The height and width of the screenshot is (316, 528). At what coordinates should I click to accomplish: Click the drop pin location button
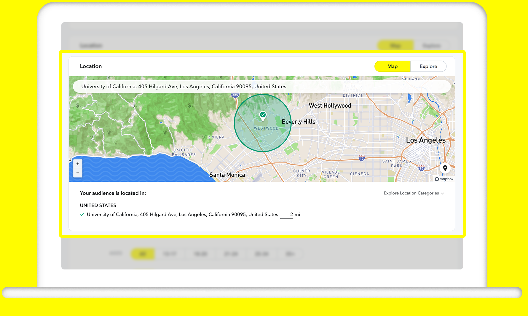445,168
